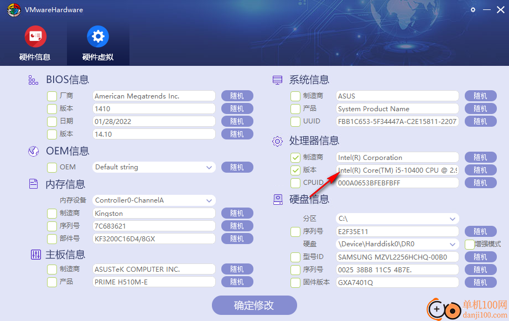Image resolution: width=509 pixels, height=321 pixels.
Task: Click the 主板信息 section icon
Action: [36, 255]
